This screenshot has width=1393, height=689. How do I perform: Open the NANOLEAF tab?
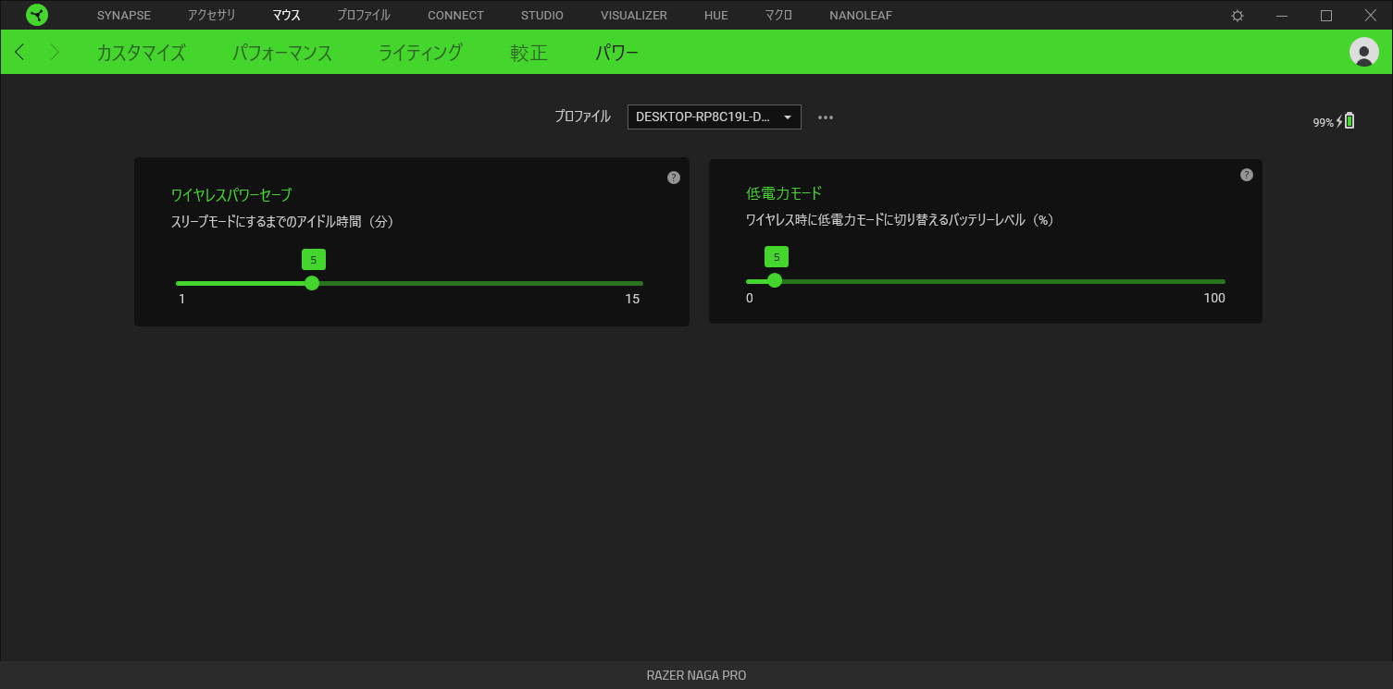click(861, 16)
